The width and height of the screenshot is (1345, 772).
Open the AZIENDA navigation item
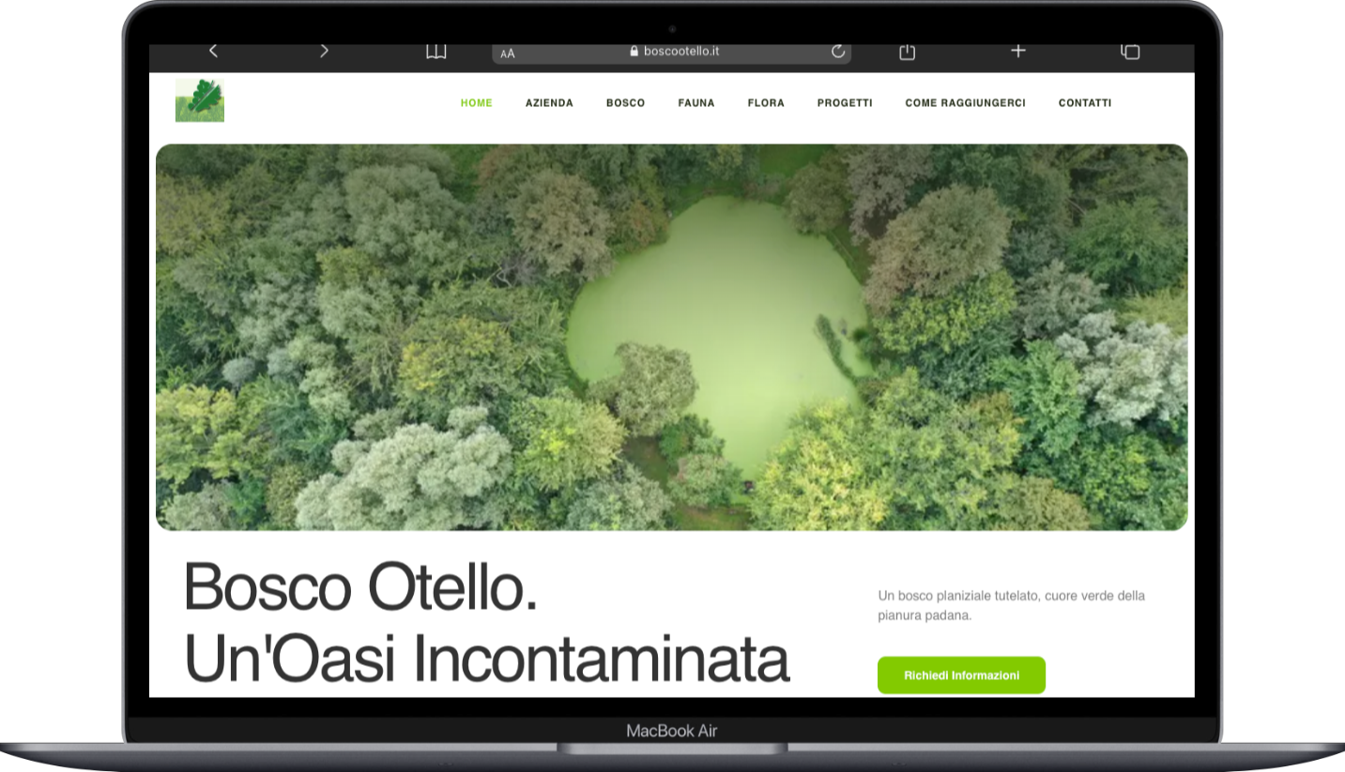click(x=549, y=103)
